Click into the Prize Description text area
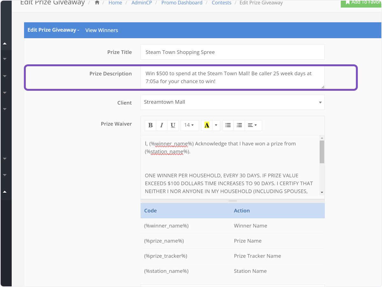The width and height of the screenshot is (382, 287). point(232,77)
